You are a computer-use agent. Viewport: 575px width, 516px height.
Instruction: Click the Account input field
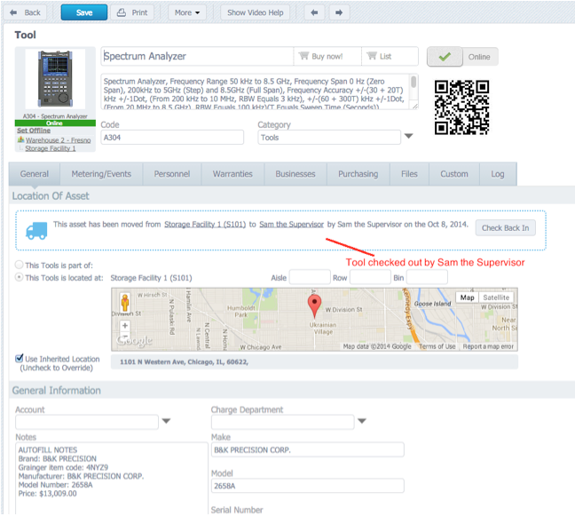click(x=87, y=422)
